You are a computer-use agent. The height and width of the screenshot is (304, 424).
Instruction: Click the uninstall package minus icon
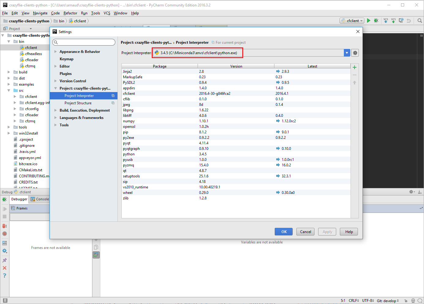[x=355, y=75]
